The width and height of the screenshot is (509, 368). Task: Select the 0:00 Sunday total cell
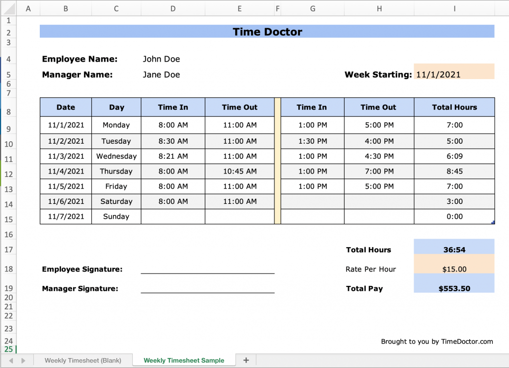pyautogui.click(x=454, y=216)
